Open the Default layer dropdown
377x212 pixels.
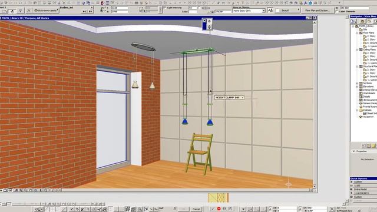[288, 11]
